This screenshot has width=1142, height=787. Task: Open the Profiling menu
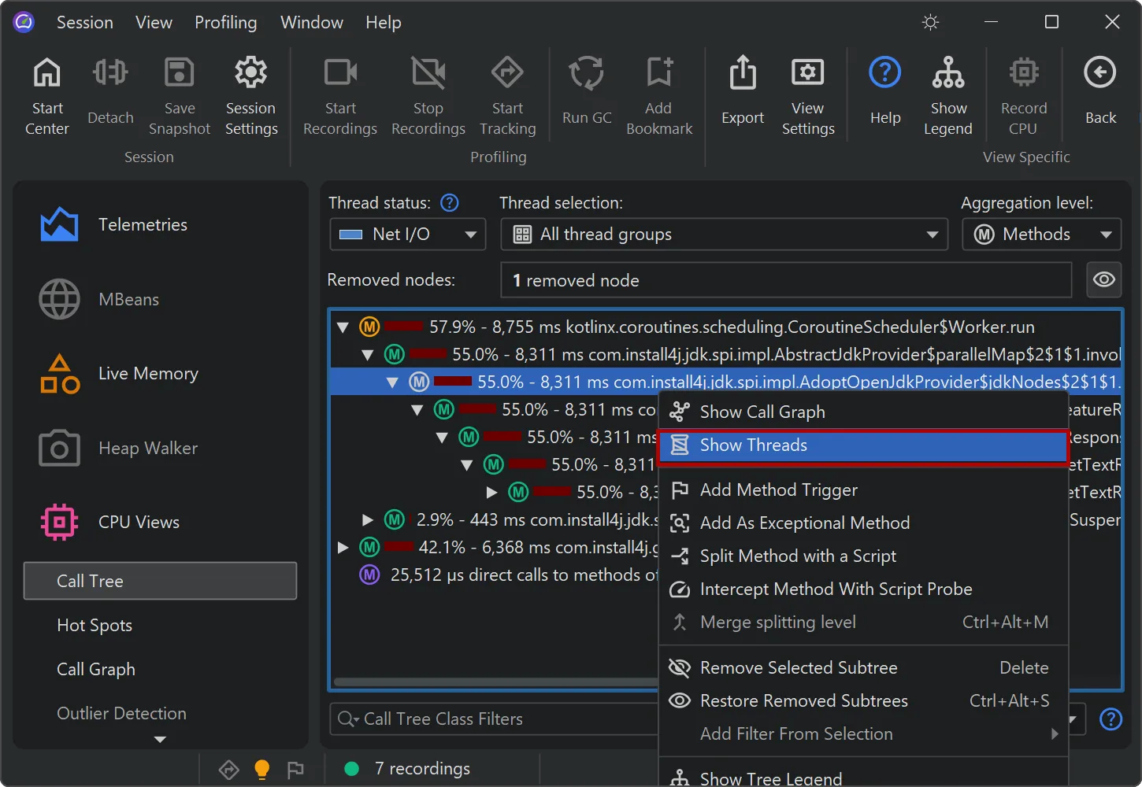tap(225, 22)
